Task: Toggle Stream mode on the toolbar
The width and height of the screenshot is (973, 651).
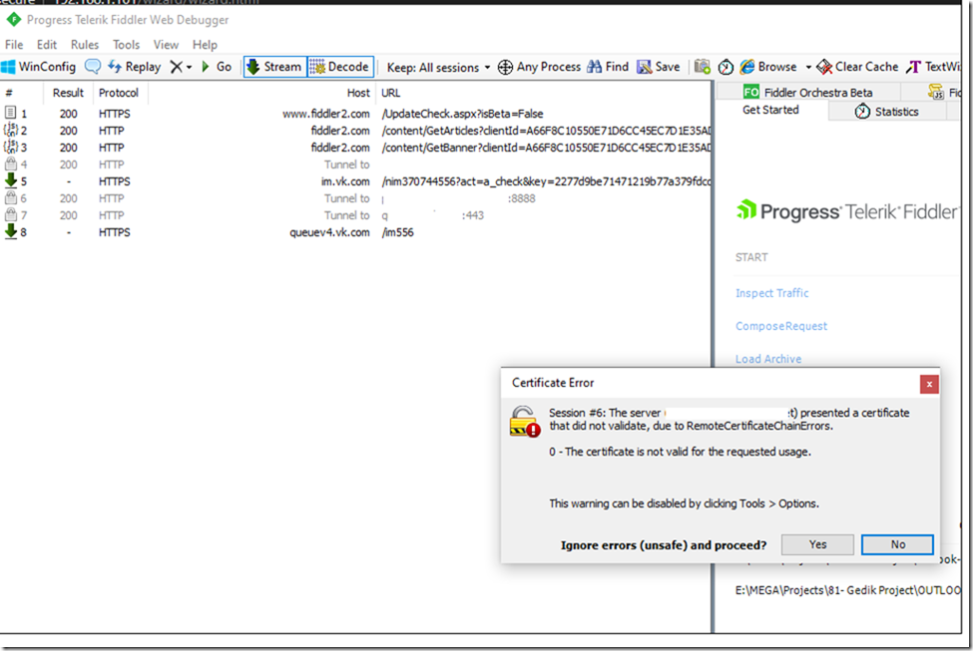Action: click(x=273, y=67)
